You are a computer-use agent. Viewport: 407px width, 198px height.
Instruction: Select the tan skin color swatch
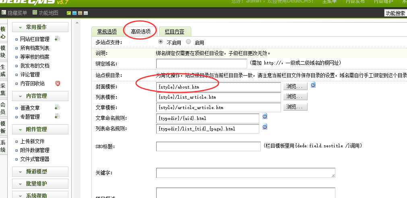[80, 13]
